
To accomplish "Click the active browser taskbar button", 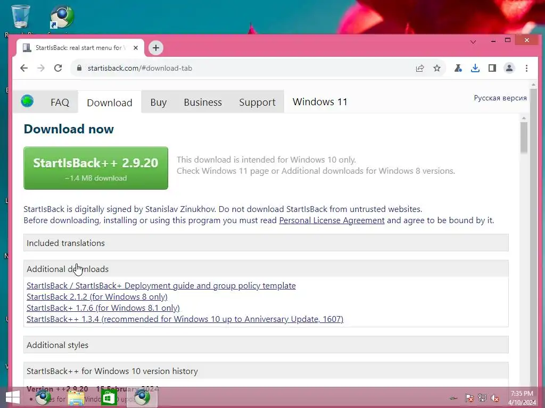I will [142, 397].
